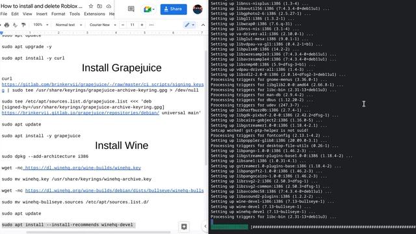Star the Roblox document
The width and height of the screenshot is (416, 234).
click(91, 6)
